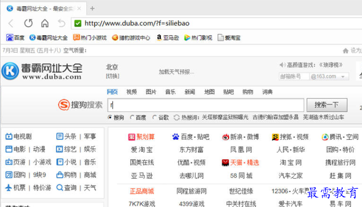The width and height of the screenshot is (362, 207).
Task: Select the 视频 search tab
Action: click(132, 92)
